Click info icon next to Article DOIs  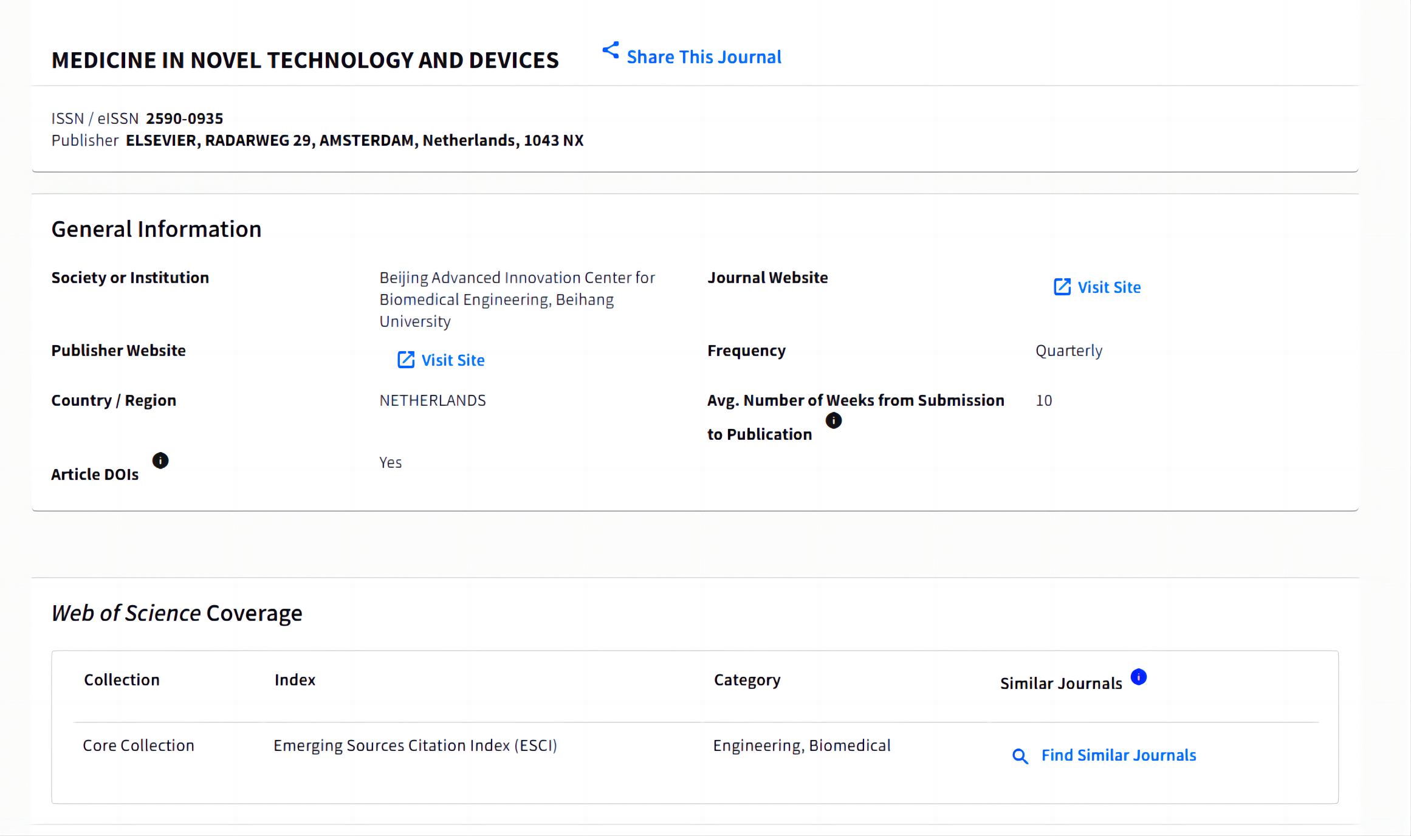[160, 461]
